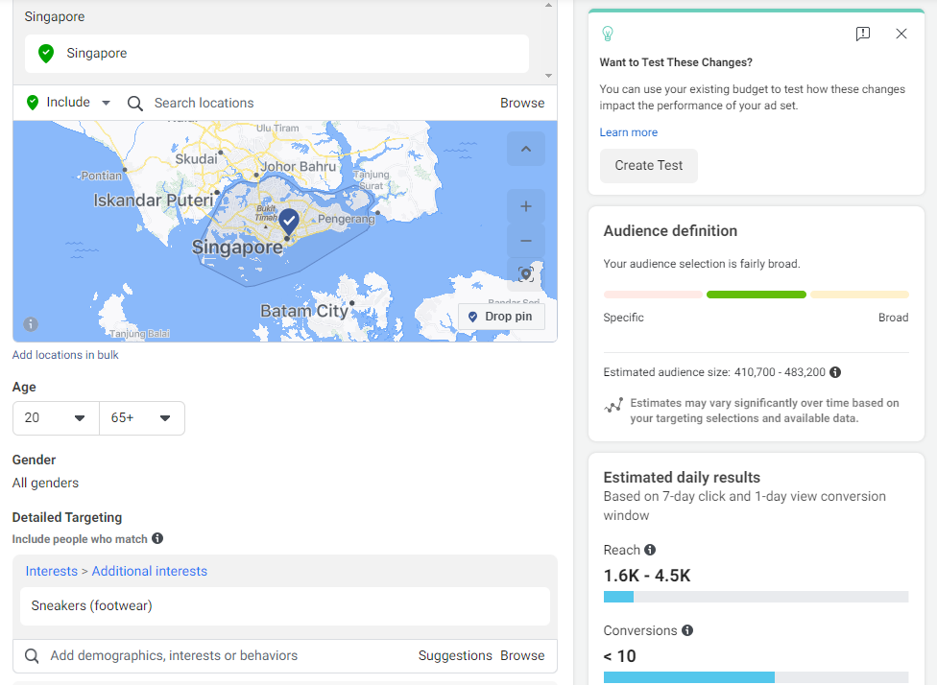This screenshot has width=937, height=685.
Task: Click info icon next to Estimated audience size
Action: [x=835, y=372]
